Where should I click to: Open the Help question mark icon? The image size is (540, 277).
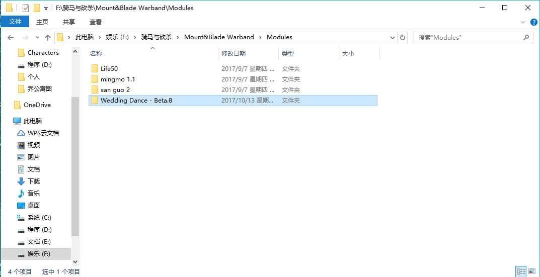[533, 22]
